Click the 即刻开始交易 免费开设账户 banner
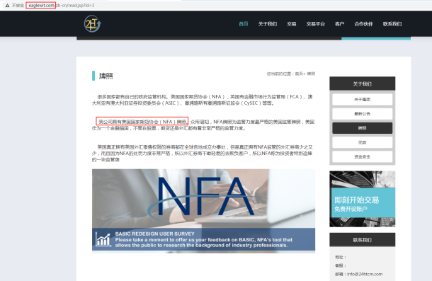This screenshot has width=432, height=281. [363, 199]
